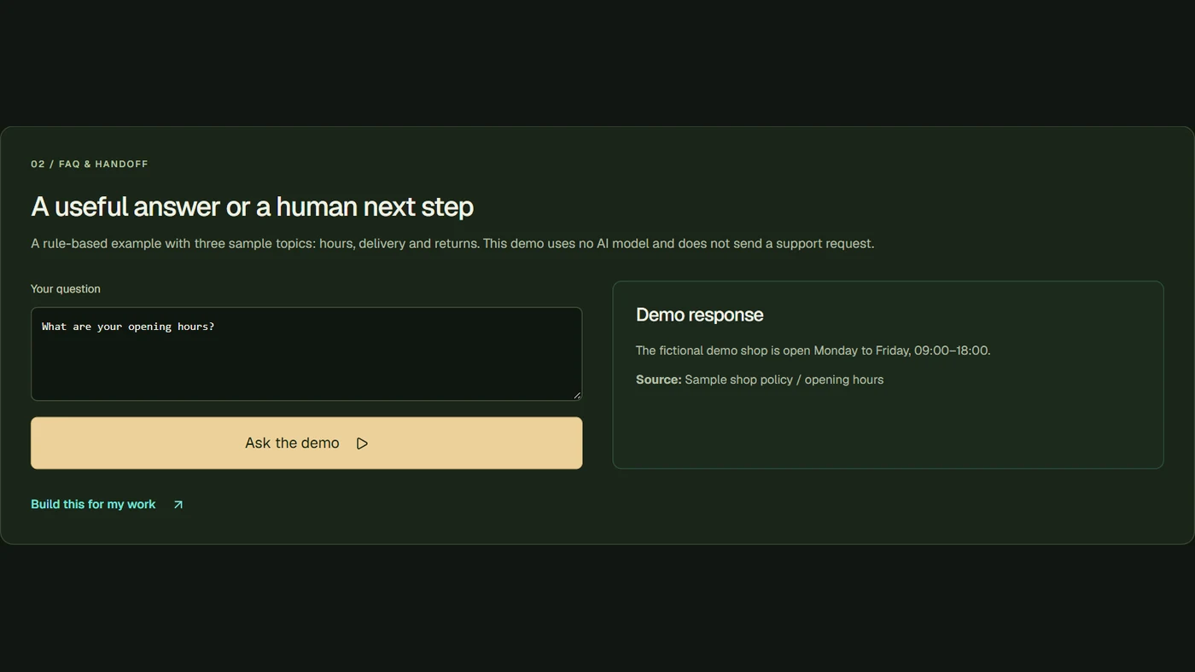Click the diagonal arrow icon after Build this for my work
The width and height of the screenshot is (1195, 672).
178,505
